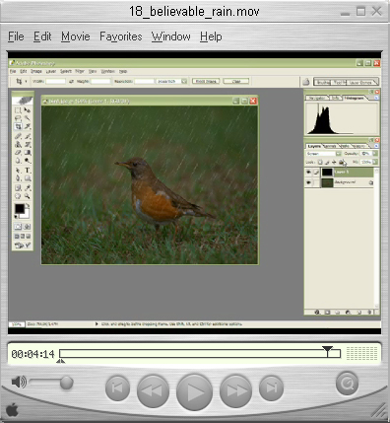Open the QuickTime Favorites menu
390x423 pixels.
click(x=121, y=36)
